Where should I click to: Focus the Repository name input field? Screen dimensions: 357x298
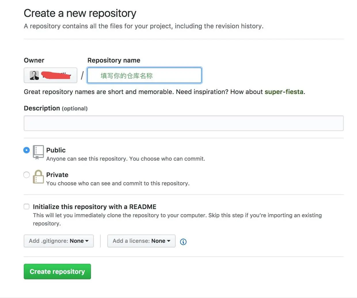point(145,75)
